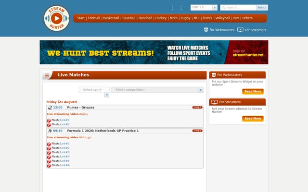Open the Select sport dropdown

94,90
